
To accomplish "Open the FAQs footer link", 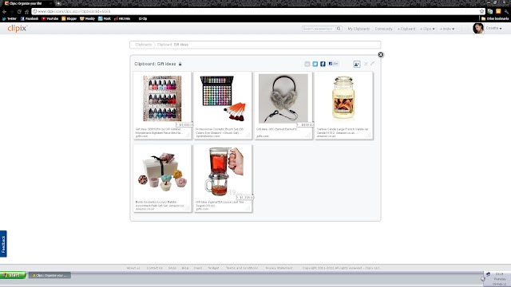I will tap(172, 268).
